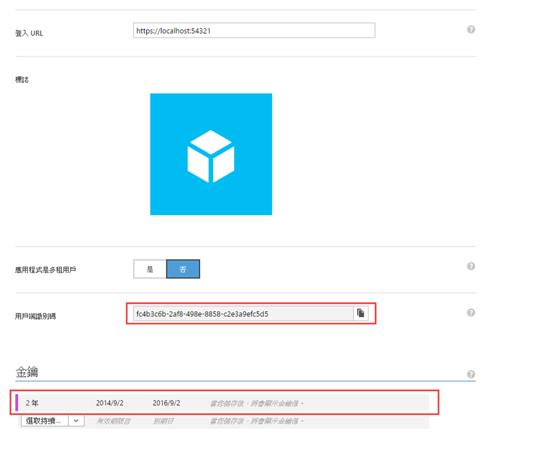
Task: Open help icon beside sign-on URL
Action: pyautogui.click(x=471, y=29)
